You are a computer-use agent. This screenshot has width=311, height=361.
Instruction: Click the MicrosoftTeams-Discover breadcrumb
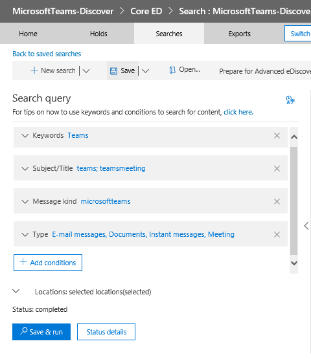[63, 11]
